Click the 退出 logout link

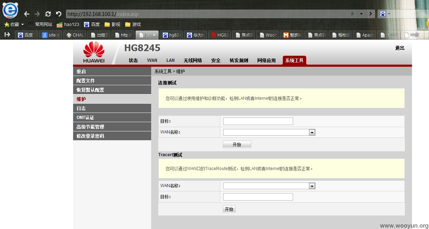tap(400, 48)
